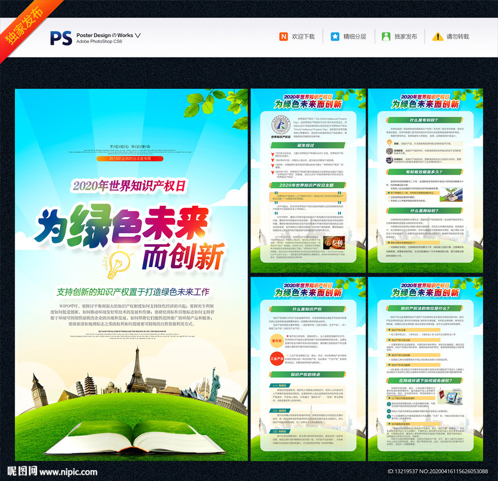Click the 在网络环境下如何避免侵权? green section header
498x481 pixels.
[x=424, y=381]
